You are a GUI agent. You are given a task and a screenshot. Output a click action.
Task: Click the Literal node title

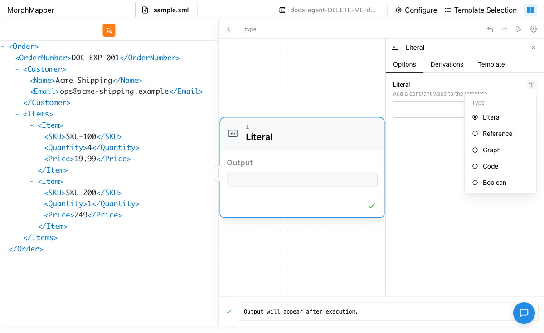tap(259, 137)
